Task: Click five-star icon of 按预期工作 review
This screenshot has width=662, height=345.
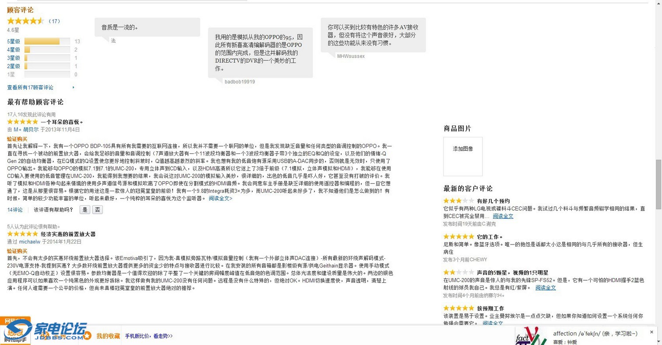Action: (x=459, y=308)
